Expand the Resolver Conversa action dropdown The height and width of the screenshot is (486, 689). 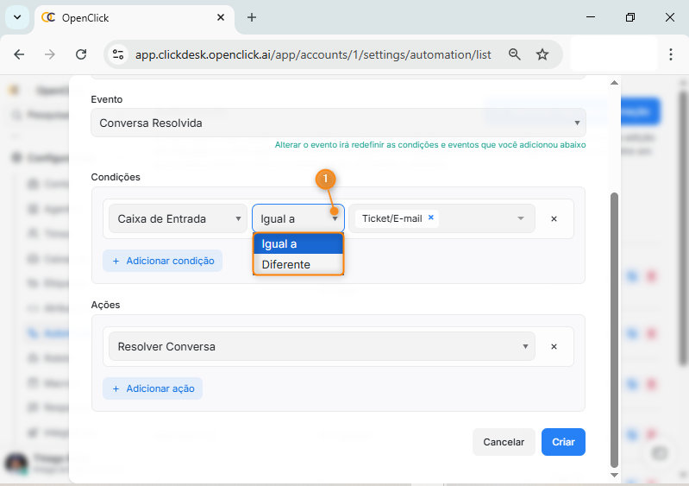coord(321,346)
